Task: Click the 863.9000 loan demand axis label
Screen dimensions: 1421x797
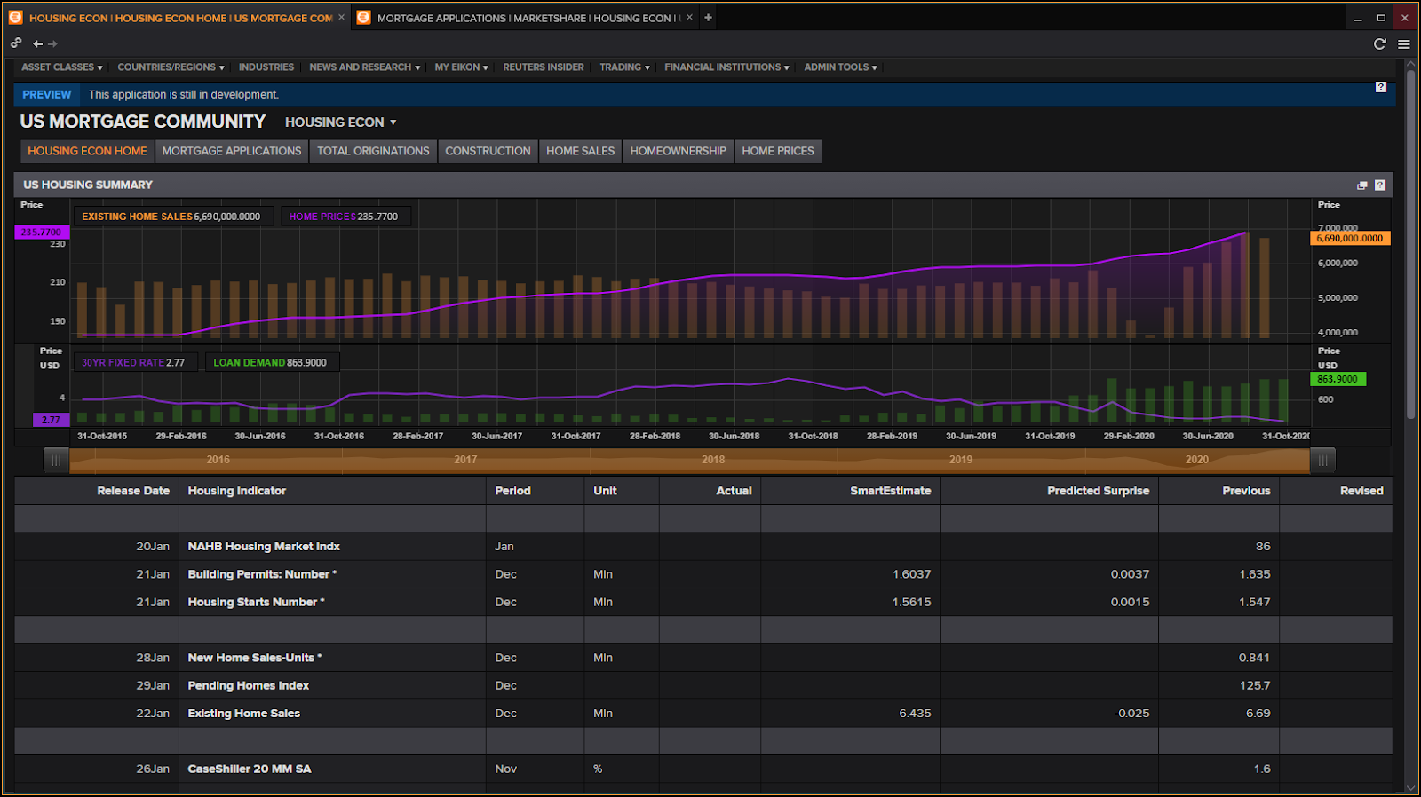Action: [x=1338, y=379]
